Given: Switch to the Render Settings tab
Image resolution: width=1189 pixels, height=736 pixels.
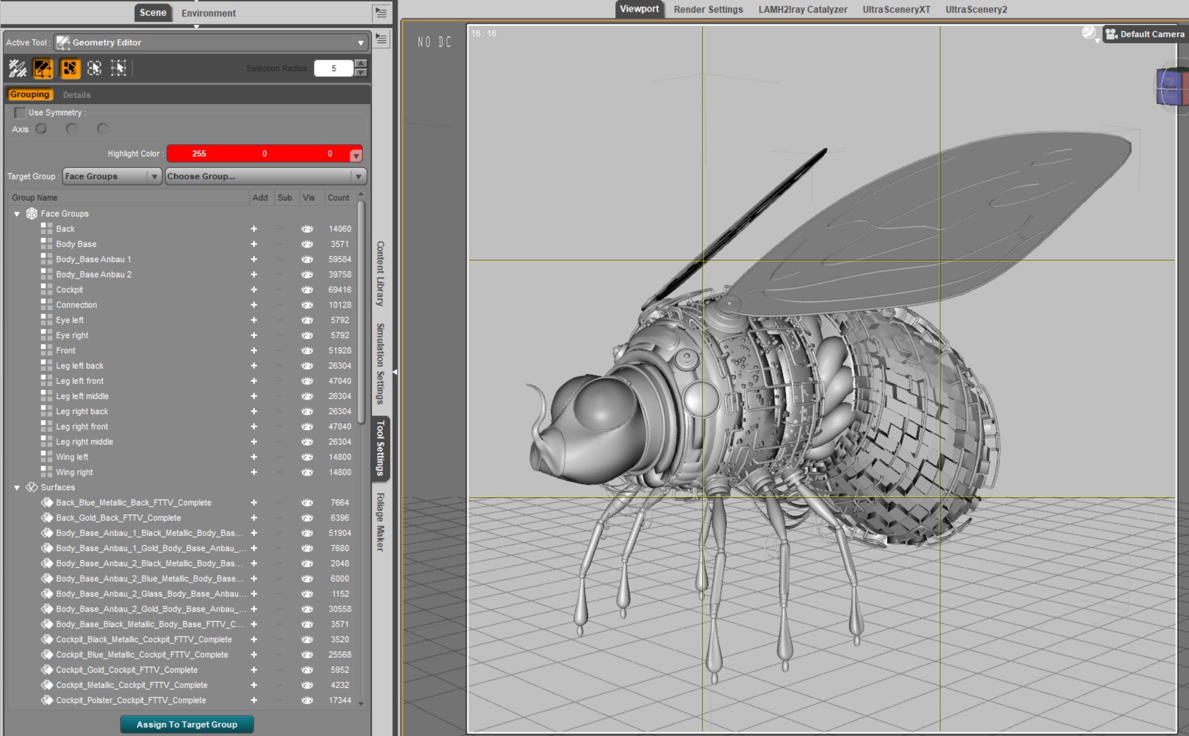Looking at the screenshot, I should tap(708, 10).
